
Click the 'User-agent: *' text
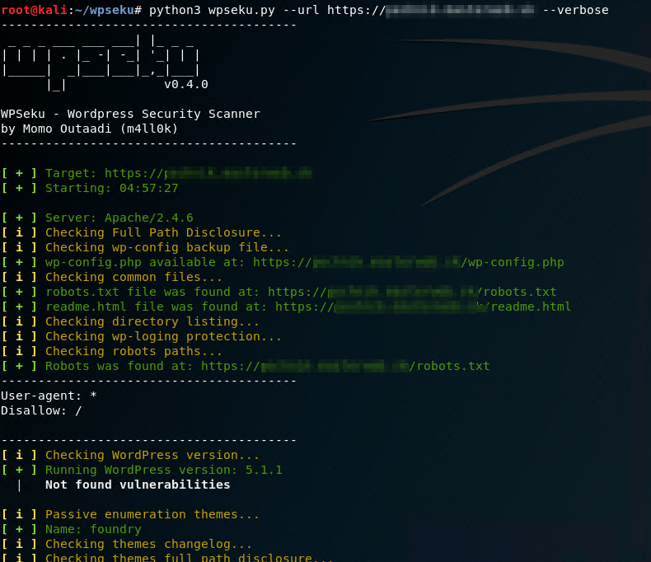tap(49, 396)
